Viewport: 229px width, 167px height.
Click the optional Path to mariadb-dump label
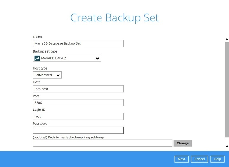(68, 137)
